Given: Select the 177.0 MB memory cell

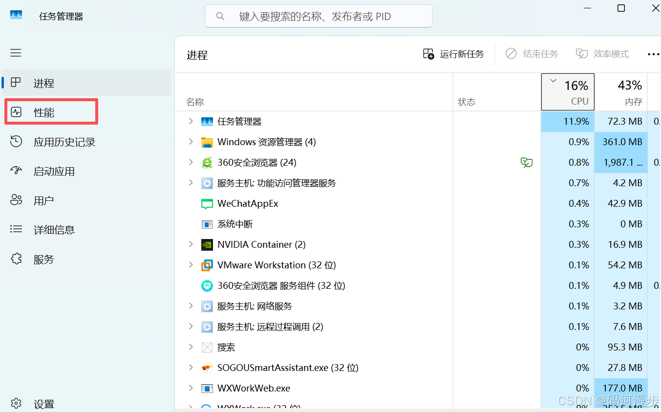Looking at the screenshot, I should pos(621,388).
